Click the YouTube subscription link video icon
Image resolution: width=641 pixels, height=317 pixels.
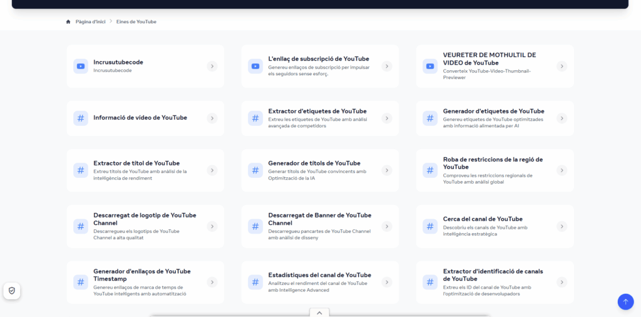click(255, 66)
